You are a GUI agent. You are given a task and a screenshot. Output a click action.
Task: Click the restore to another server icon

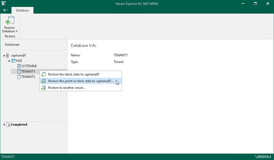[x=43, y=87]
